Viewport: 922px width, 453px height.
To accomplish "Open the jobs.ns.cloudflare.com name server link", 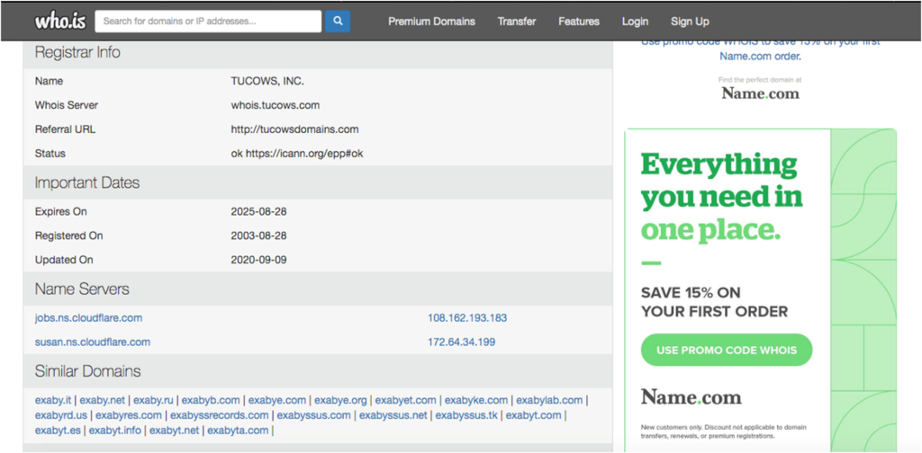I will tap(88, 318).
